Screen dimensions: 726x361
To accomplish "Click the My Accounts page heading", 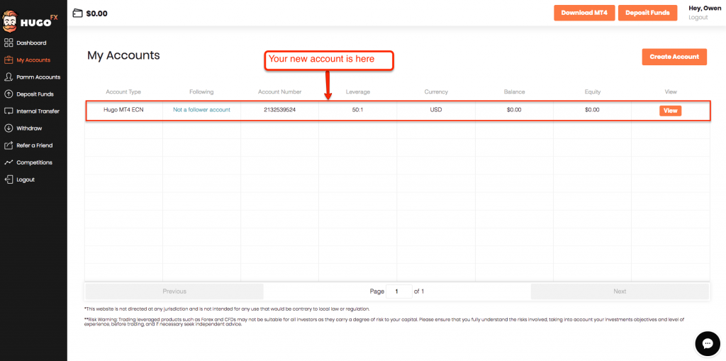I will click(123, 55).
